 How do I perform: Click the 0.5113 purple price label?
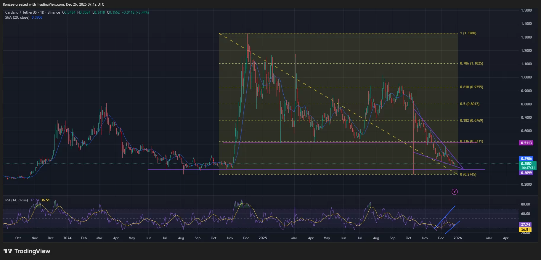(526, 143)
